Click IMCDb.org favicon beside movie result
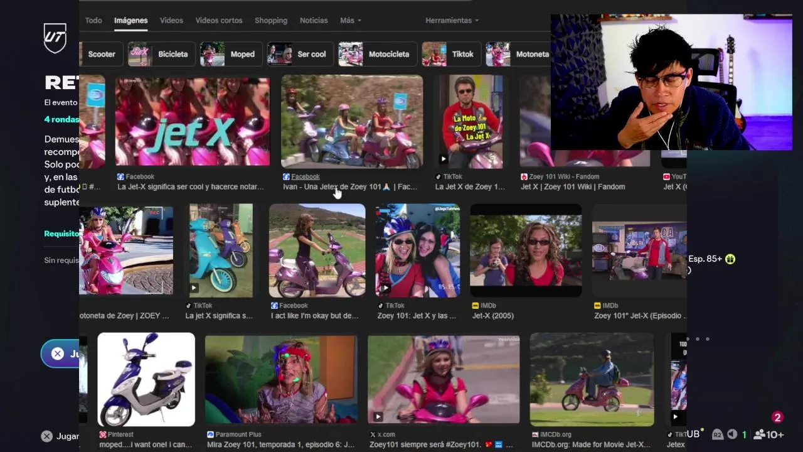The width and height of the screenshot is (803, 452). [x=535, y=434]
